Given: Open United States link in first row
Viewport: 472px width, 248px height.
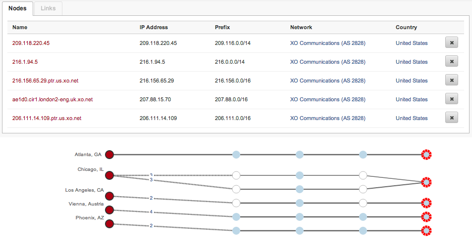Looking at the screenshot, I should [x=411, y=43].
